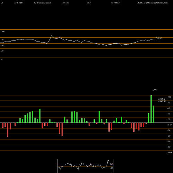Click the SI & MR header label

click(x=18, y=3)
